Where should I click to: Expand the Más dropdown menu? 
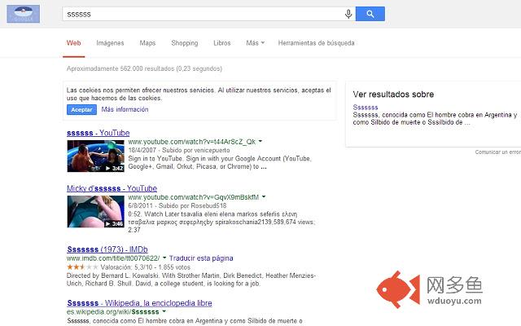point(255,43)
